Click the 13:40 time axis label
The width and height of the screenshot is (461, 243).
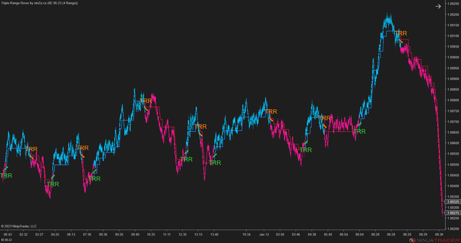[x=214, y=234]
